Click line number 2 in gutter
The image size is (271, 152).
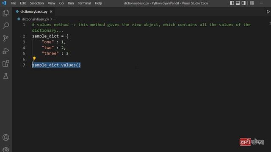coord(24,36)
